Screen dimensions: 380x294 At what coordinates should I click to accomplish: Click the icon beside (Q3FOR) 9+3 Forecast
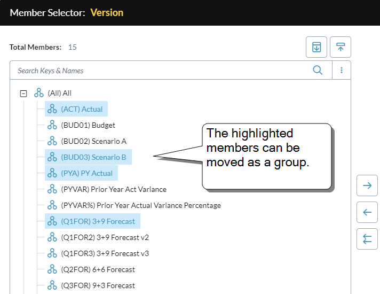click(52, 285)
